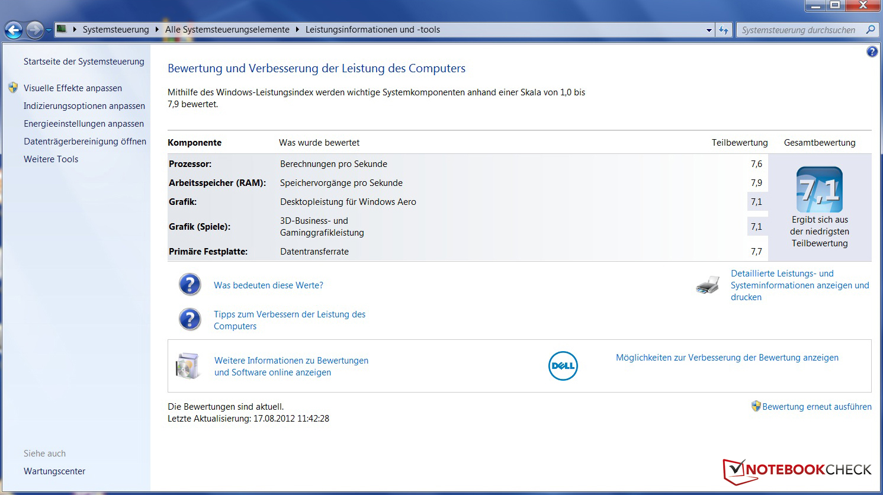Screen dimensions: 883x495
Task: Close the Leistungsinformationen window
Action: (862, 5)
